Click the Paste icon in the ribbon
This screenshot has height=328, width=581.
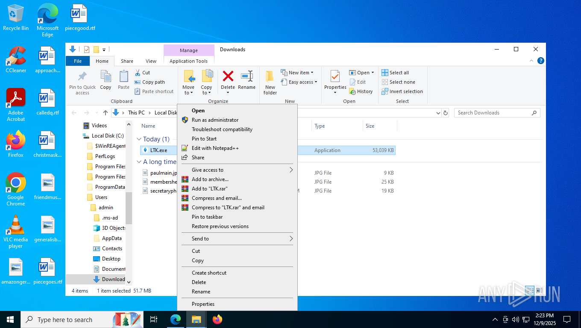(x=123, y=80)
